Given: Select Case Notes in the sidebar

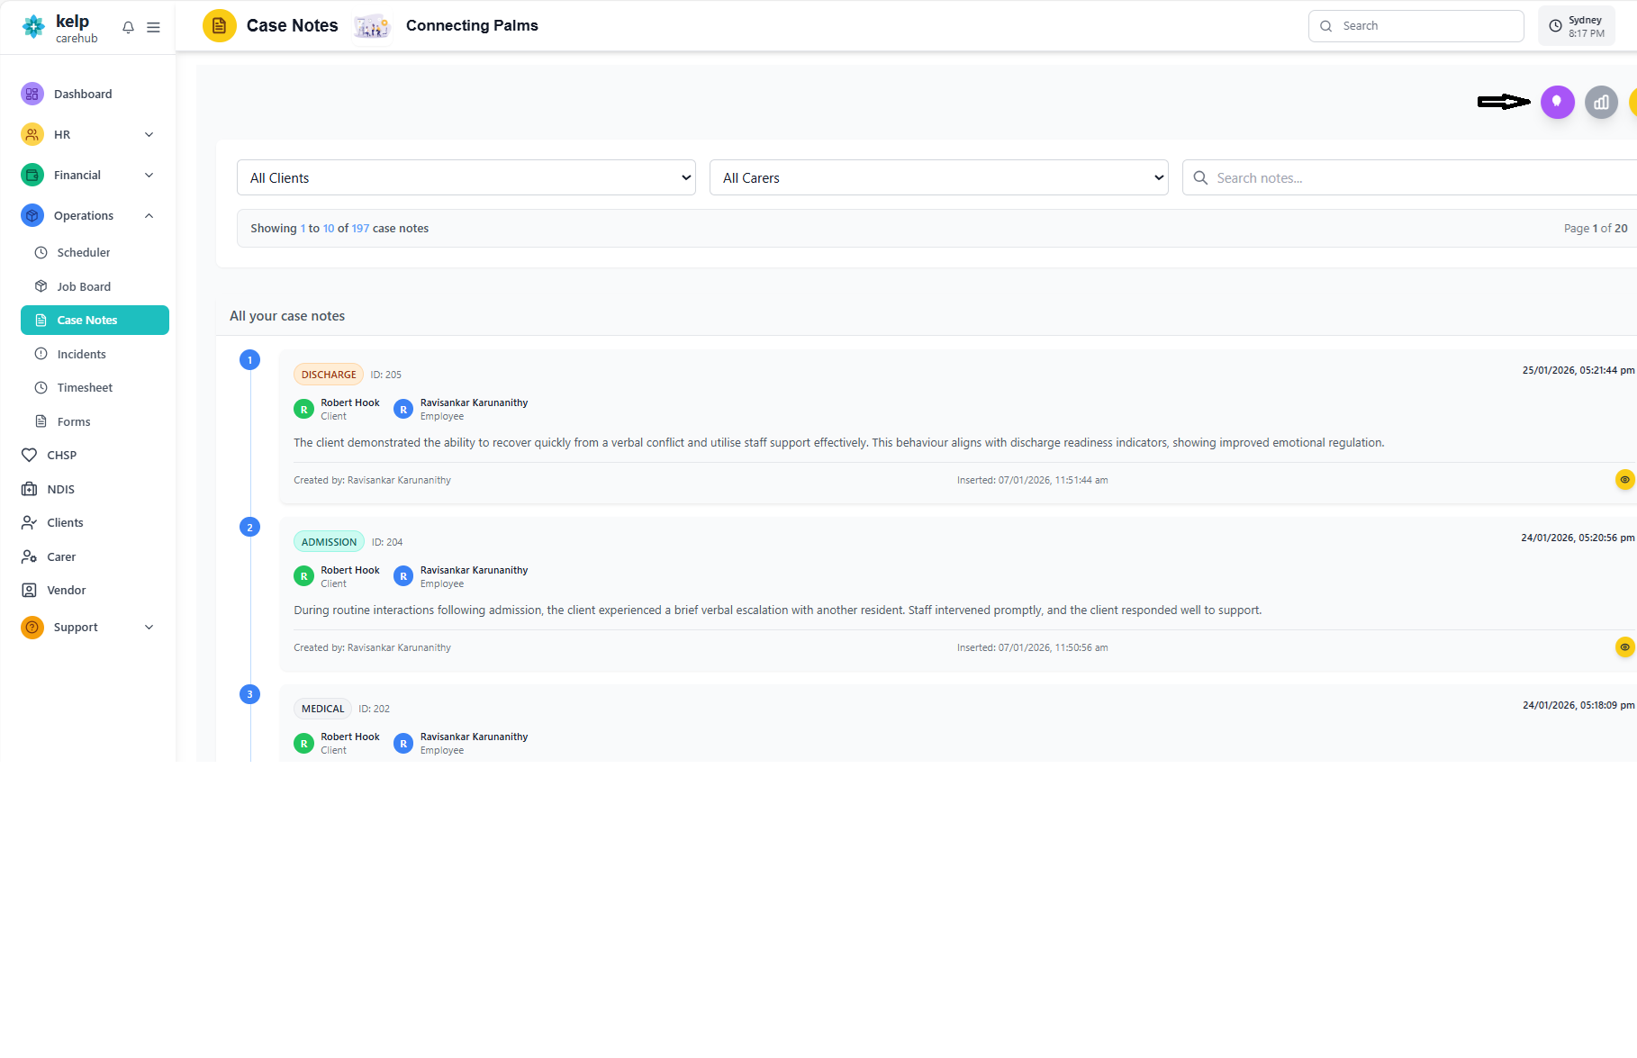Looking at the screenshot, I should point(87,320).
